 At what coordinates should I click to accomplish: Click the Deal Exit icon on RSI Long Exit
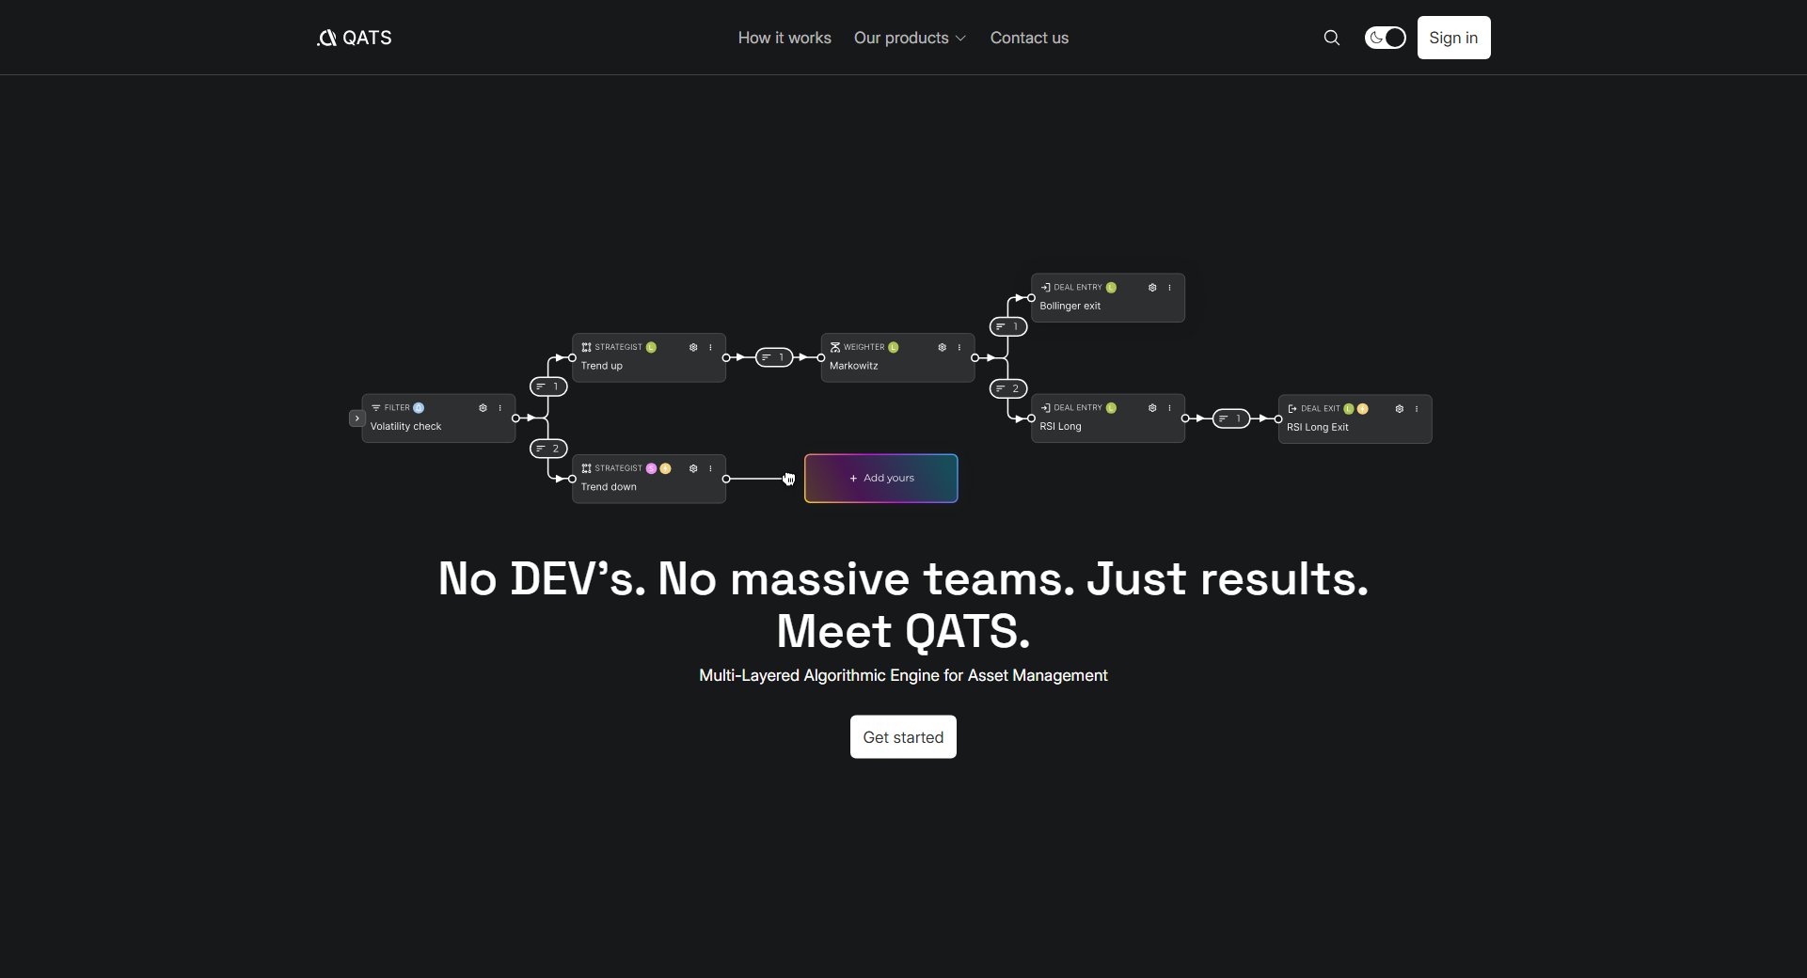click(x=1292, y=409)
